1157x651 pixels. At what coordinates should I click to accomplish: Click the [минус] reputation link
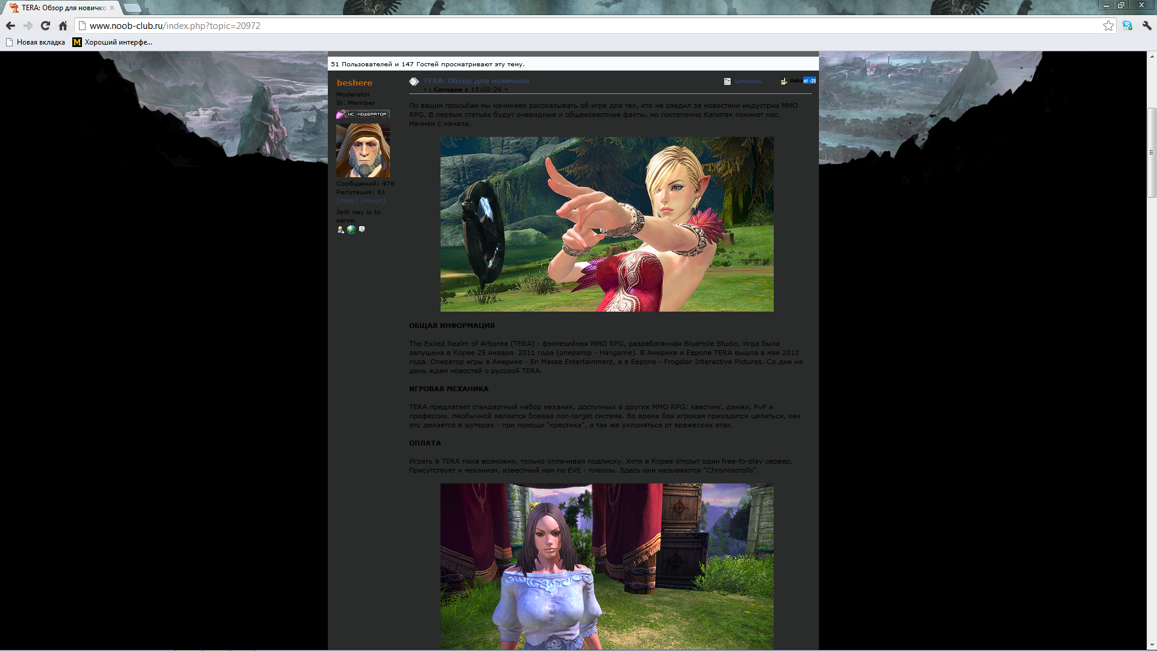pyautogui.click(x=372, y=201)
